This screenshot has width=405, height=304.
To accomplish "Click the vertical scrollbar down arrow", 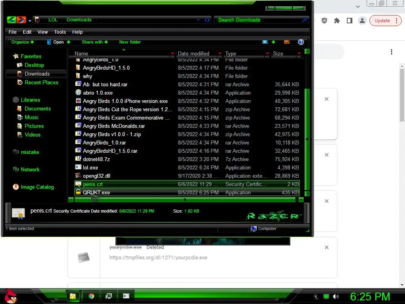I will [307, 193].
